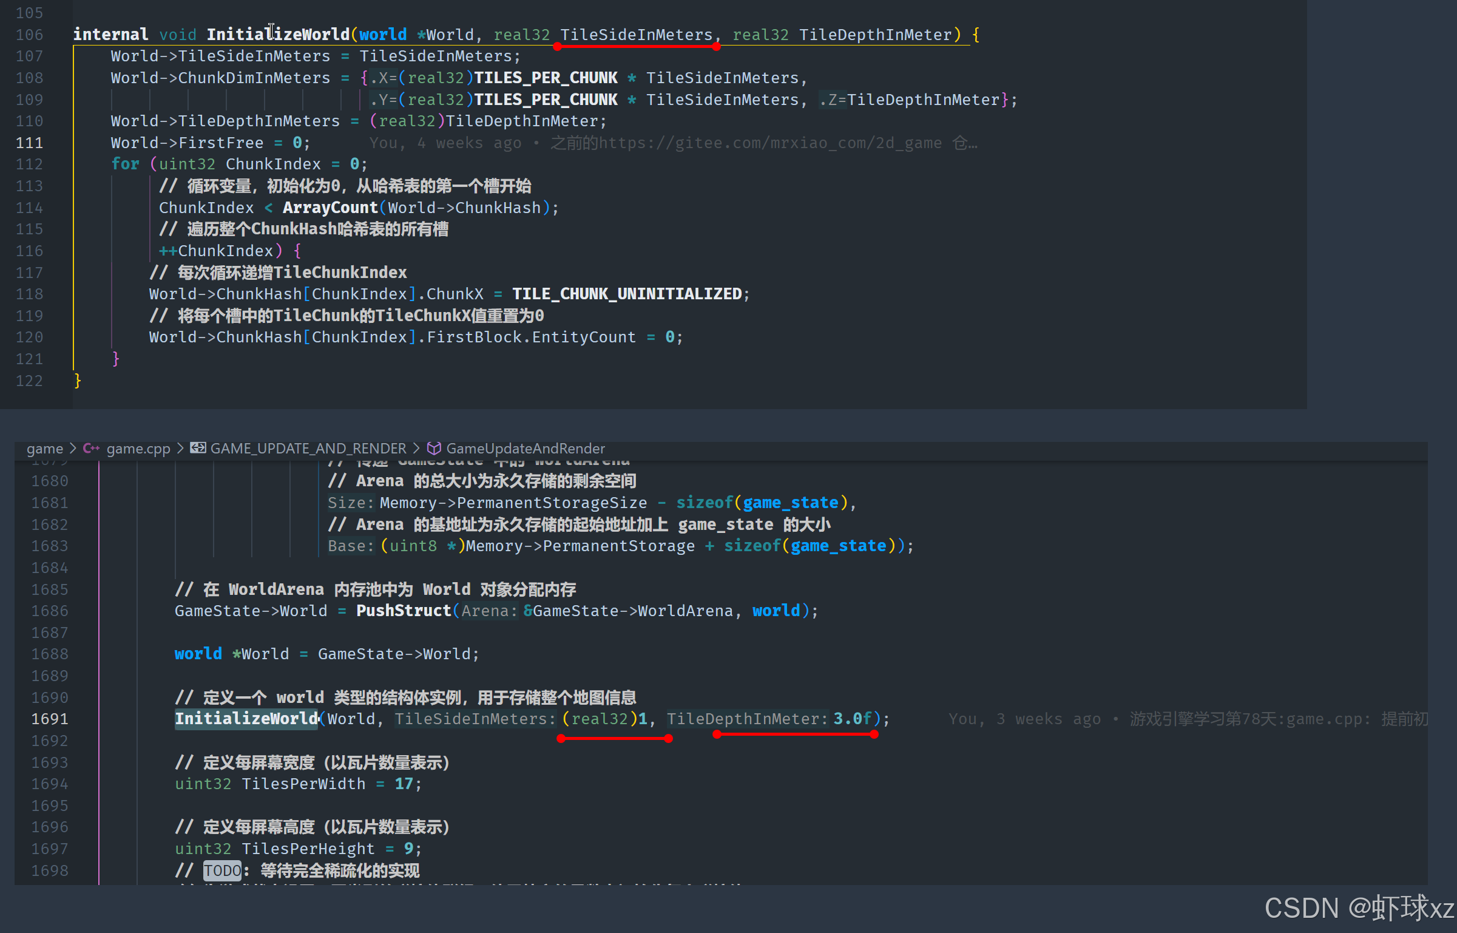Click TILE_CHUNK_UNINITIALIZED constant on line 118
This screenshot has width=1457, height=933.
point(627,294)
